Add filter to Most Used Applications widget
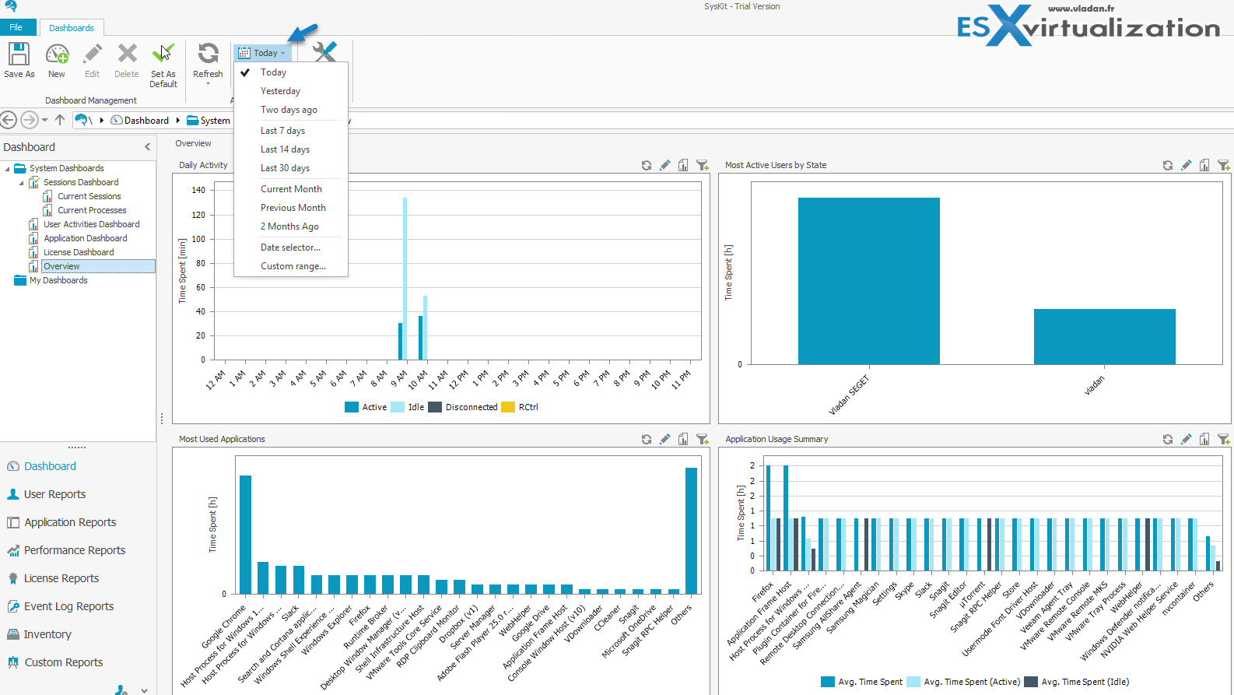The width and height of the screenshot is (1234, 695). pyautogui.click(x=703, y=439)
